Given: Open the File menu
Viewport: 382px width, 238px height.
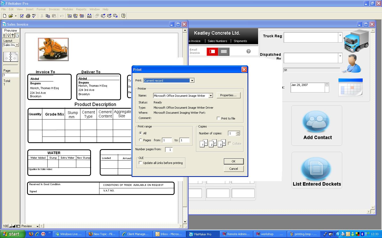Looking at the screenshot, I should (3, 9).
